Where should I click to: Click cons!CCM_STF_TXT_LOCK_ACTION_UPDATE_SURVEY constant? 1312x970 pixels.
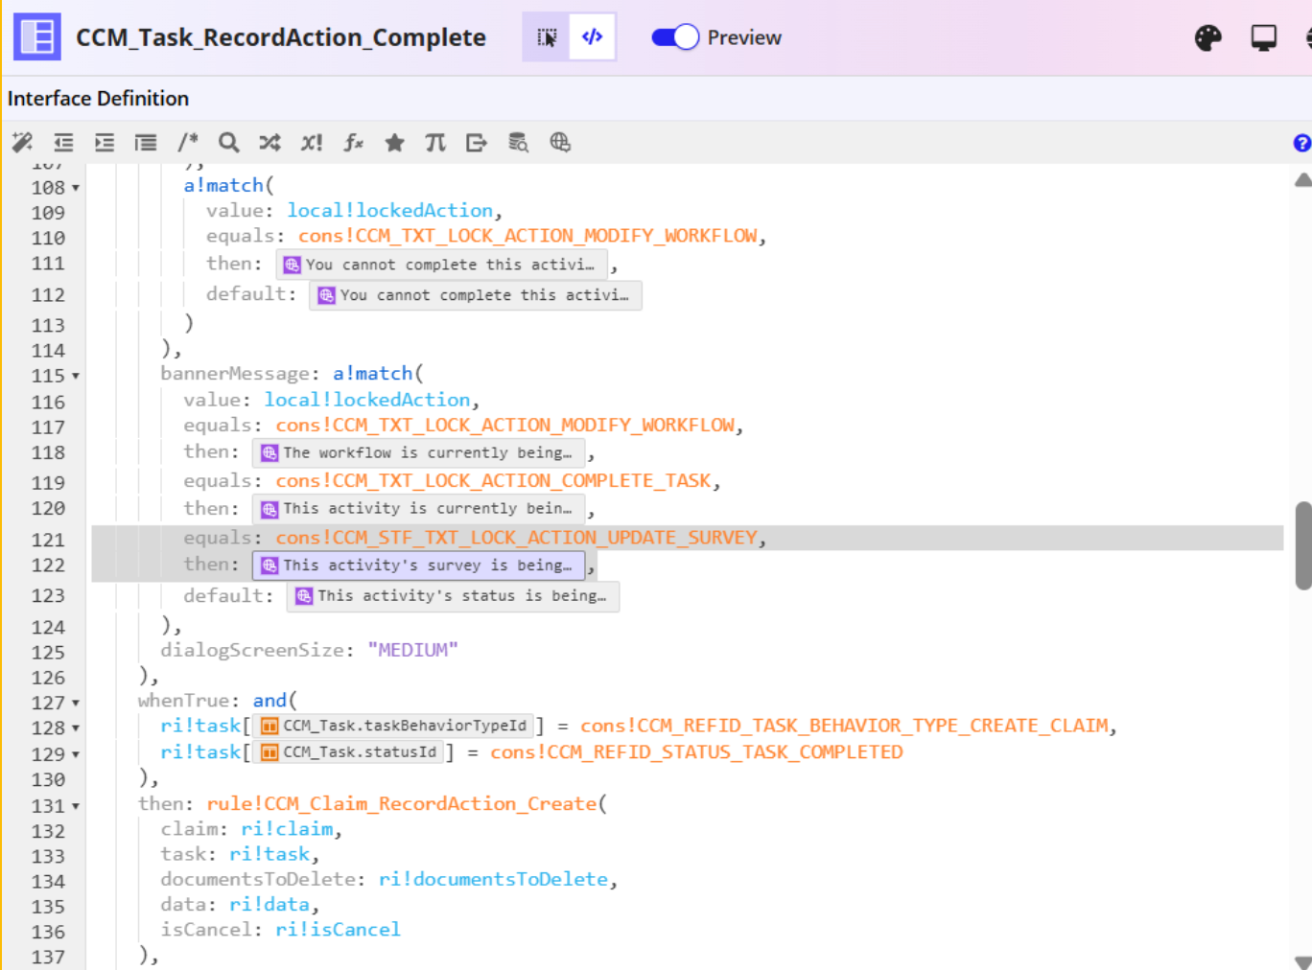517,538
